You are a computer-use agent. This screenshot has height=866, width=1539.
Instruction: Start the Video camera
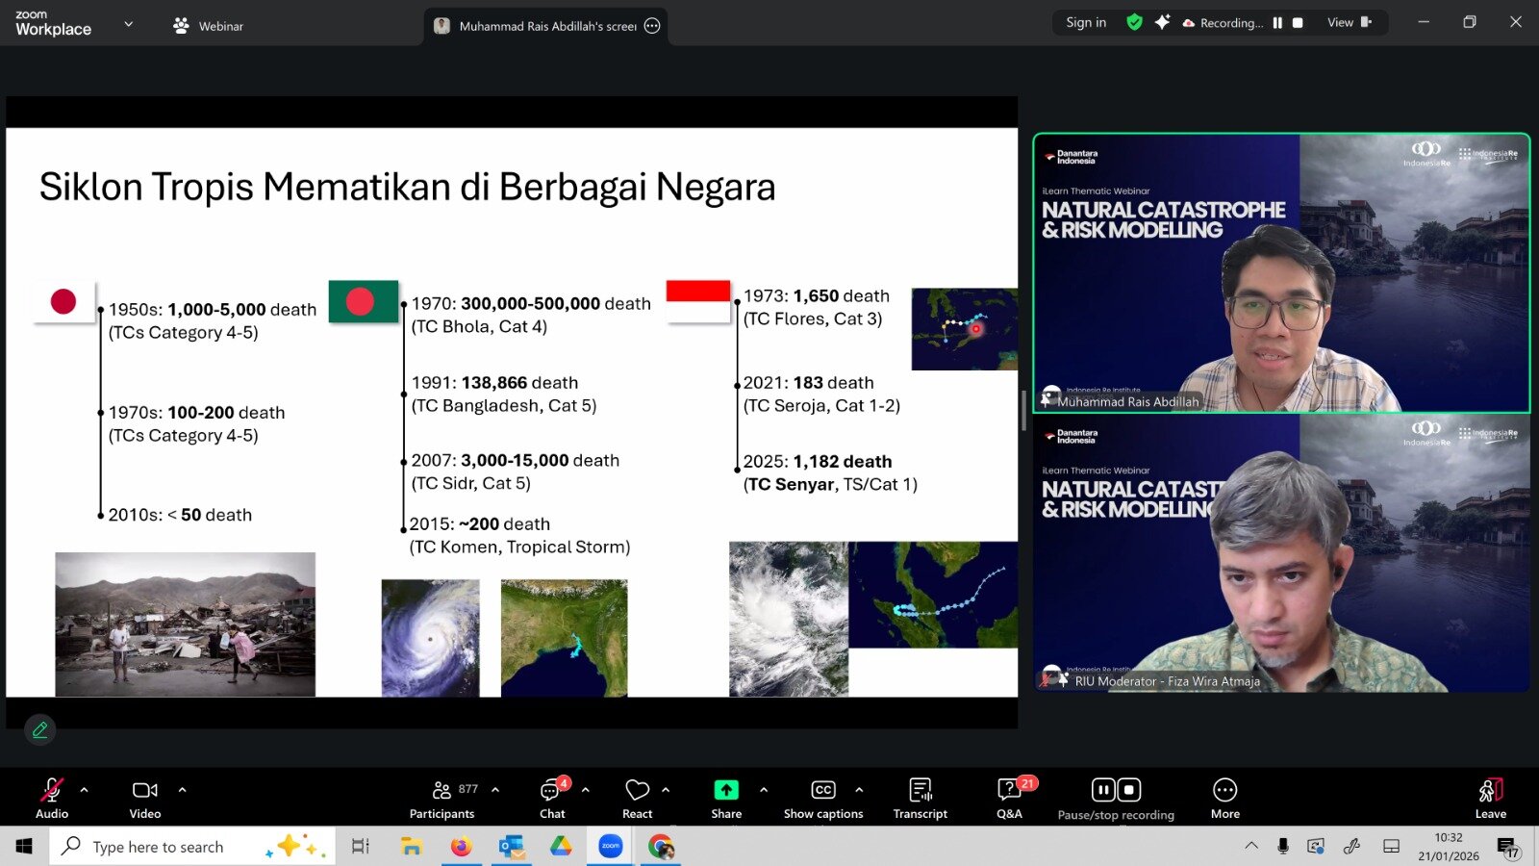[x=144, y=789]
